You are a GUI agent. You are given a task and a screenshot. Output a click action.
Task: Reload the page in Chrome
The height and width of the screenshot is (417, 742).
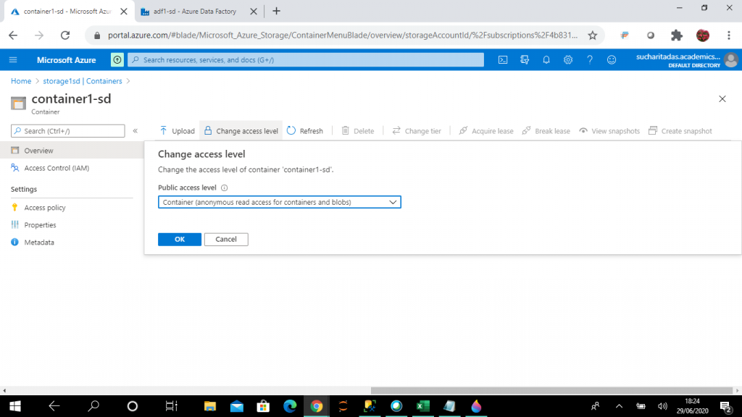65,35
